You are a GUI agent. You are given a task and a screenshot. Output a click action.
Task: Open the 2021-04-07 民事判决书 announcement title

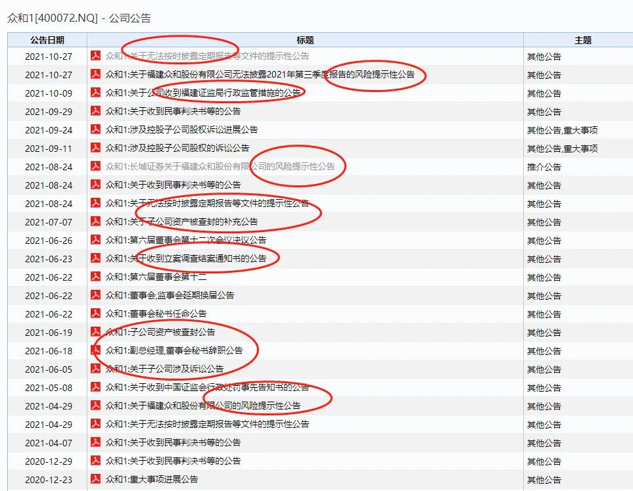click(173, 442)
